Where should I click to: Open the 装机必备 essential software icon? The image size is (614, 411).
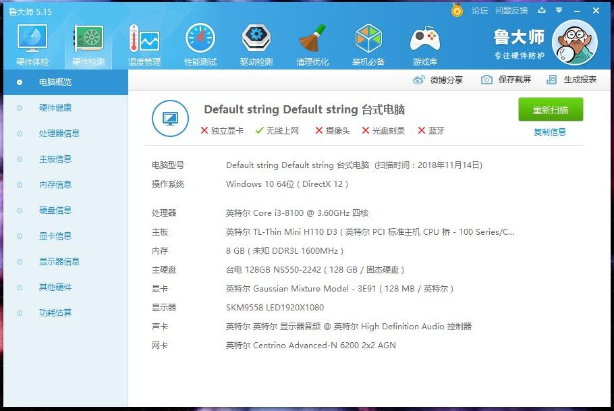(x=368, y=43)
